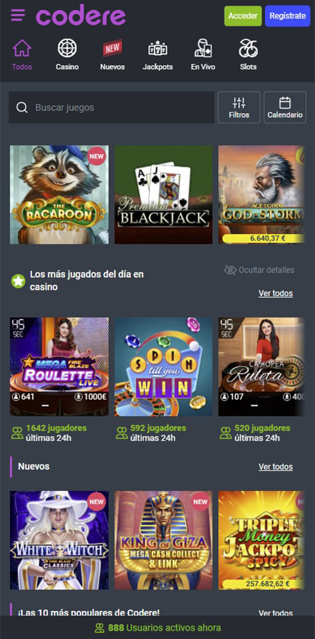Launch Premium Blackjack game tile

(x=163, y=195)
